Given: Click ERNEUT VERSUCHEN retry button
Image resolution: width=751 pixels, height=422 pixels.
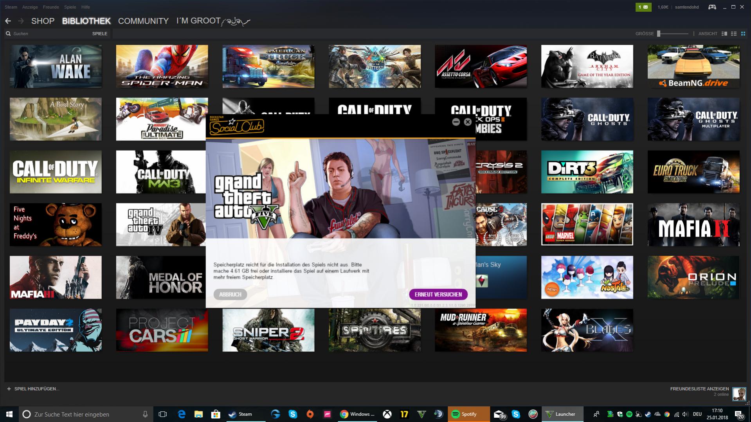Looking at the screenshot, I should click(x=438, y=295).
